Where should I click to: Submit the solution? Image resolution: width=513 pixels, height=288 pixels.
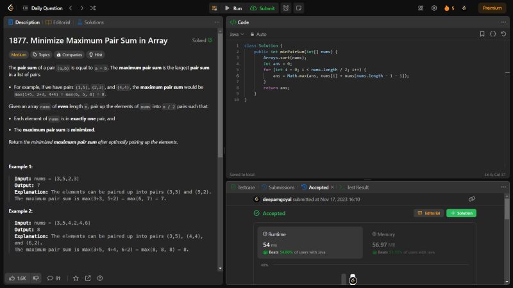coord(262,8)
